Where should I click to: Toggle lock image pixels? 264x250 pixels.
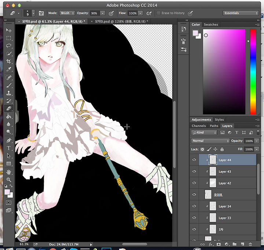click(209, 149)
